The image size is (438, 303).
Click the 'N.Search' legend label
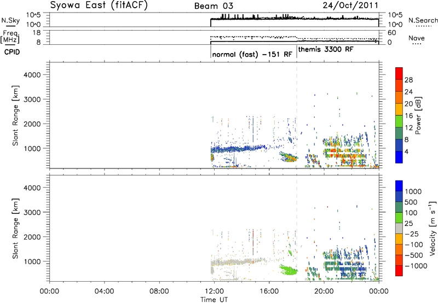point(423,20)
